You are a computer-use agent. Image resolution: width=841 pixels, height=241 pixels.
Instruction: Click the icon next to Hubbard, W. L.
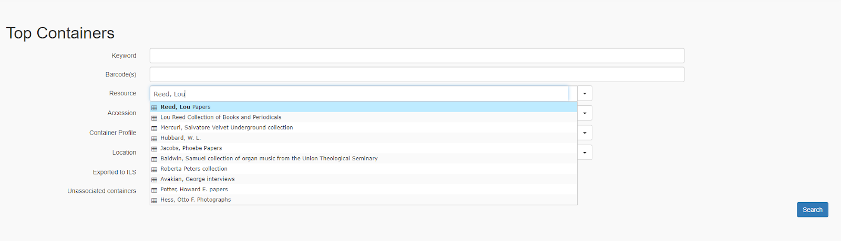[154, 138]
